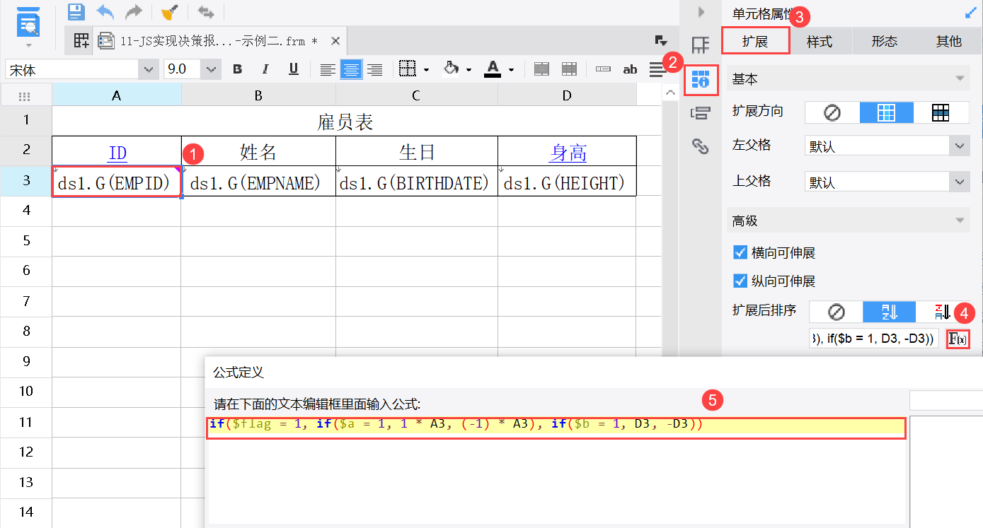Viewport: 983px width, 528px height.
Task: Click the 'ab' text tool in toolbar
Action: 630,69
